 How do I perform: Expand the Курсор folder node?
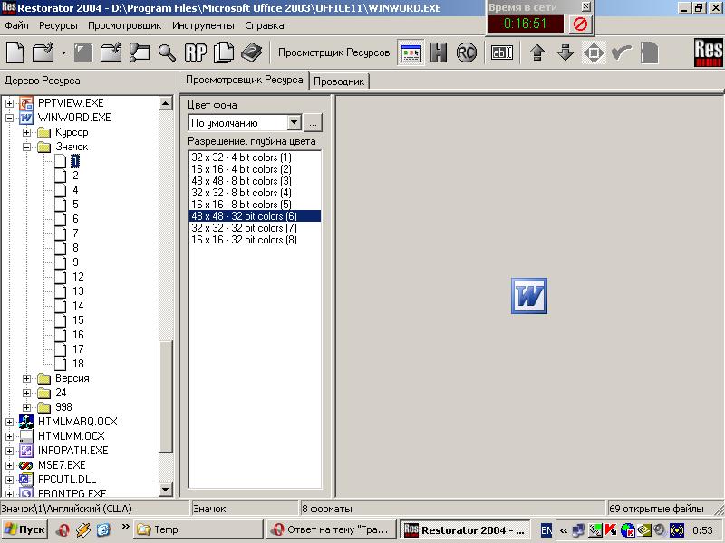pos(27,132)
